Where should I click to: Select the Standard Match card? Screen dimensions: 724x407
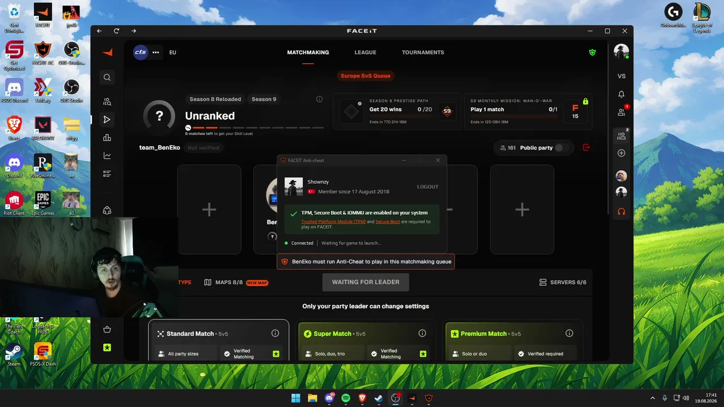218,340
